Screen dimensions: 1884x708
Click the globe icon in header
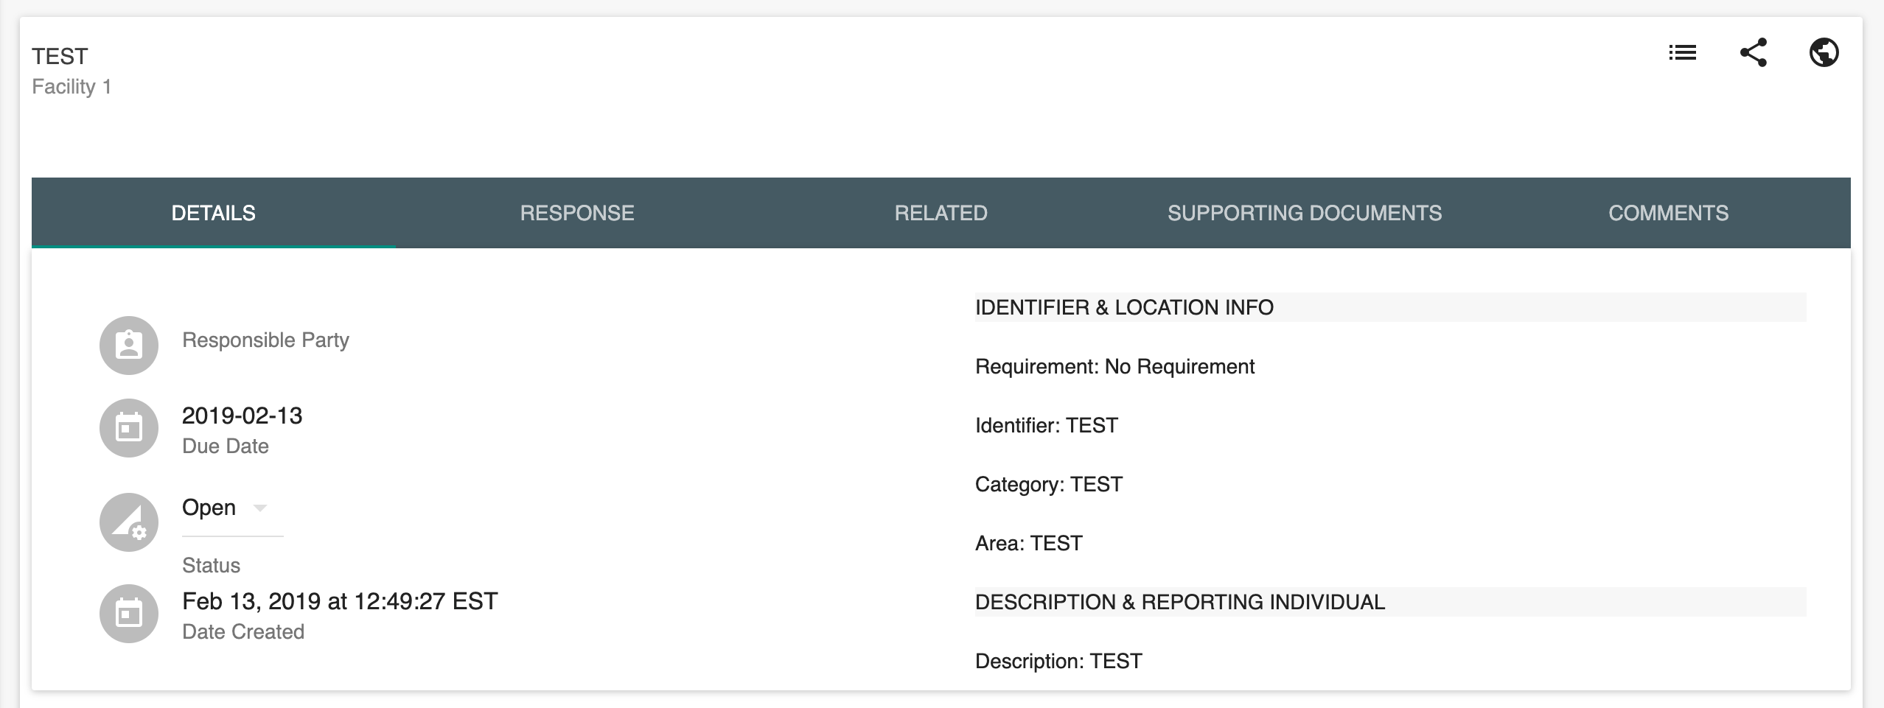click(1824, 53)
